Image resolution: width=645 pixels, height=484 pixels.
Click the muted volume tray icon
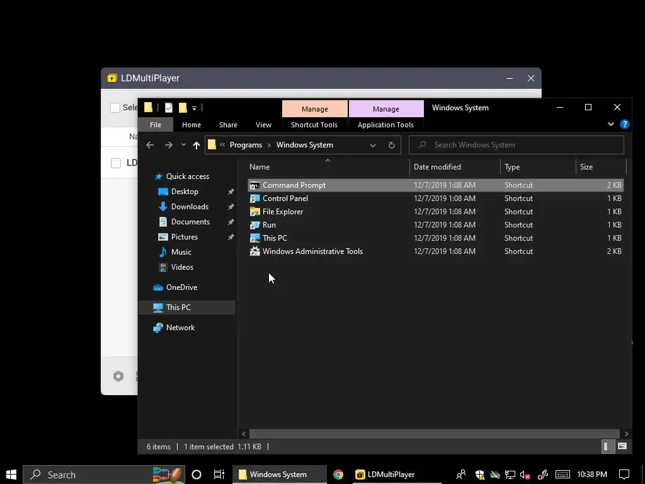point(525,475)
